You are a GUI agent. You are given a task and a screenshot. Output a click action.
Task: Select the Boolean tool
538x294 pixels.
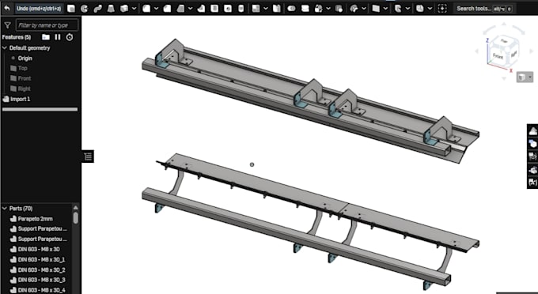pos(292,9)
